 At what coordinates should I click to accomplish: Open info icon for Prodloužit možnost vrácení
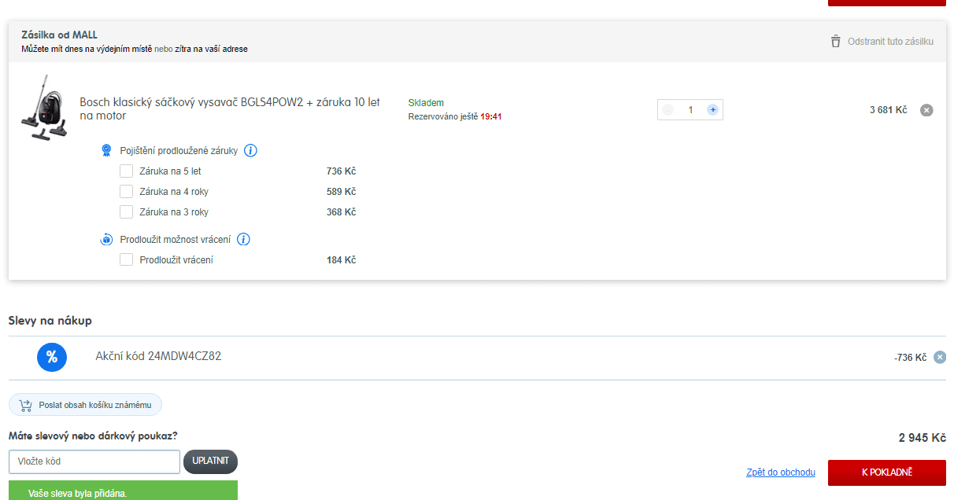[x=243, y=239]
